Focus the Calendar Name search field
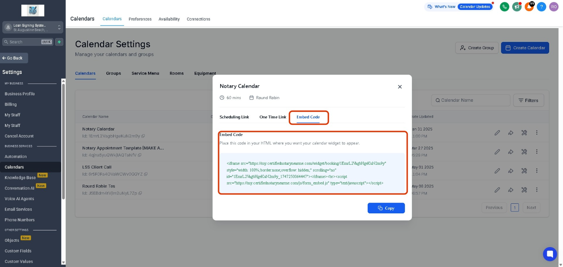Screen dimensions: 563x267 pos(471,101)
